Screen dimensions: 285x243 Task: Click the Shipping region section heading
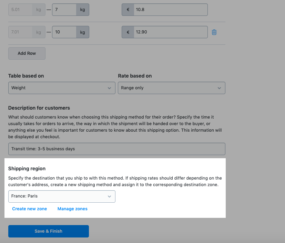(x=27, y=169)
